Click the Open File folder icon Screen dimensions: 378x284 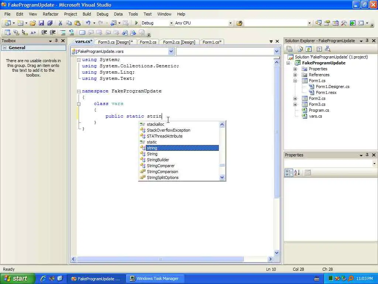[33, 23]
